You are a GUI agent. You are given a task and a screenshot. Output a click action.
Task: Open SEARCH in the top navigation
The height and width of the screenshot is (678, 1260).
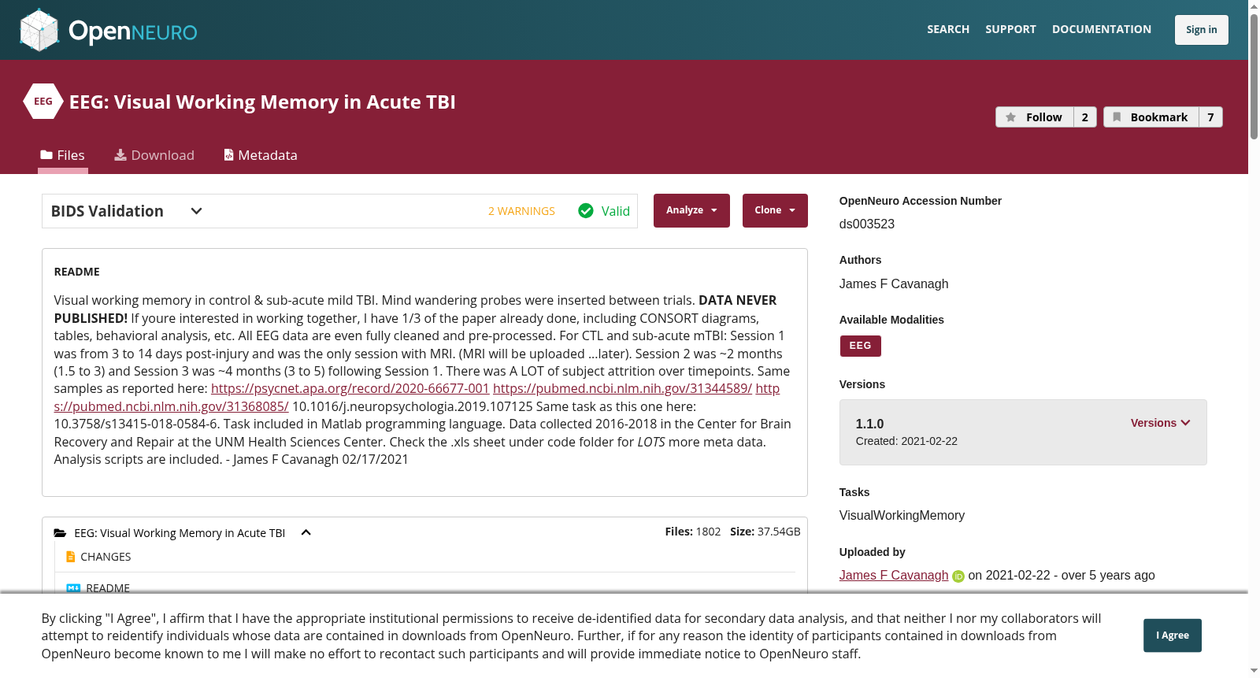[948, 30]
